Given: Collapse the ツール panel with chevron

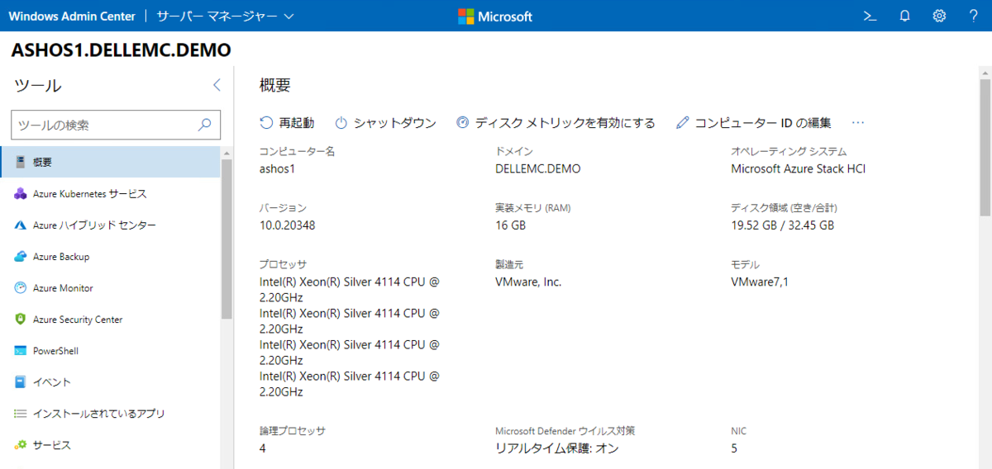Looking at the screenshot, I should coord(217,85).
